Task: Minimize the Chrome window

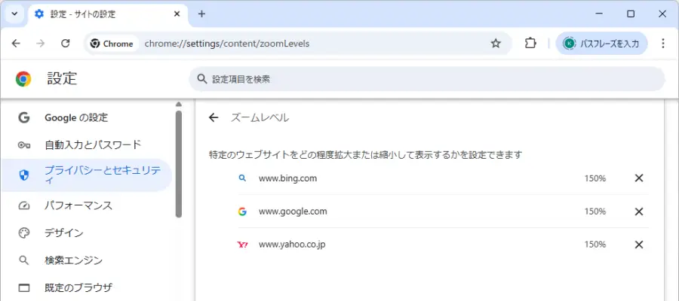Action: coord(599,14)
